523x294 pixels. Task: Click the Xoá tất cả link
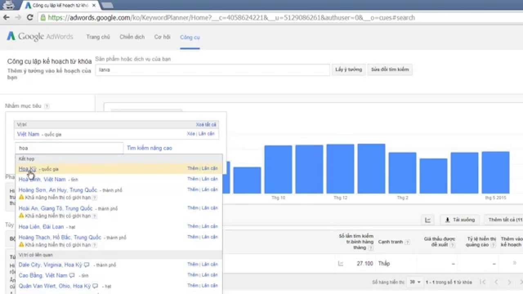(206, 125)
